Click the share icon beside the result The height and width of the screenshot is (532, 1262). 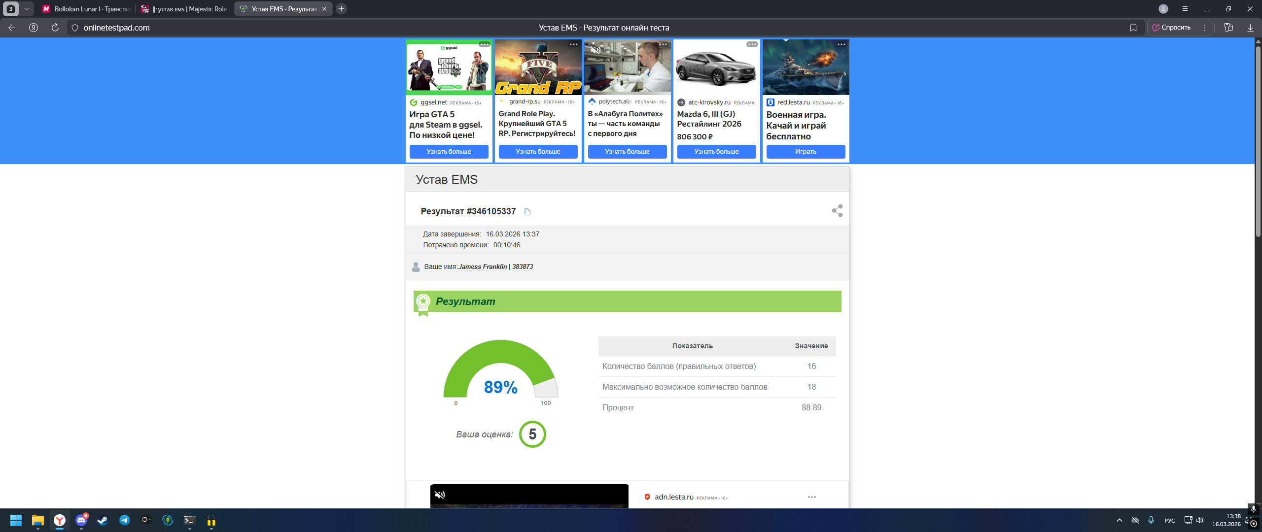coord(837,211)
